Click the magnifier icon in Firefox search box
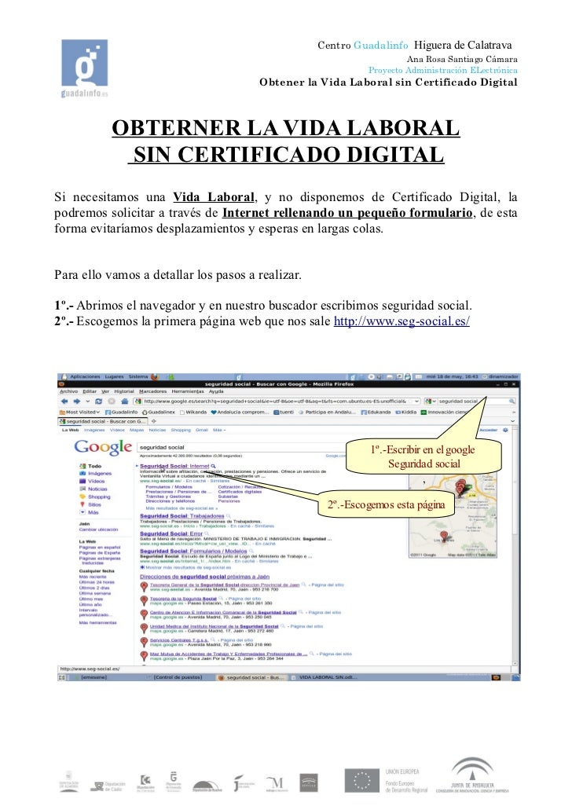Image resolution: width=572 pixels, height=810 pixels. click(x=512, y=401)
